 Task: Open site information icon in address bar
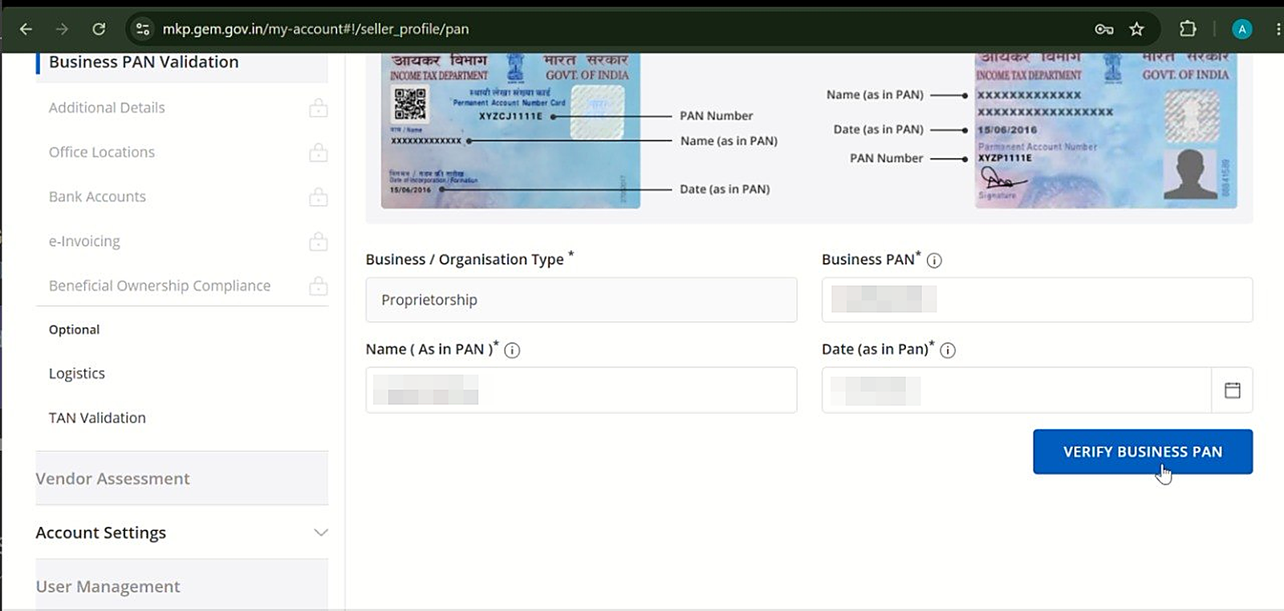(143, 29)
